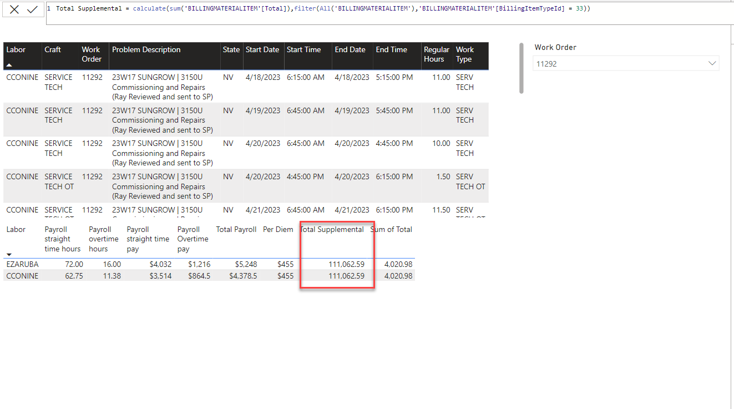Click the Work Order slicer title
Image resolution: width=734 pixels, height=409 pixels.
tap(555, 47)
